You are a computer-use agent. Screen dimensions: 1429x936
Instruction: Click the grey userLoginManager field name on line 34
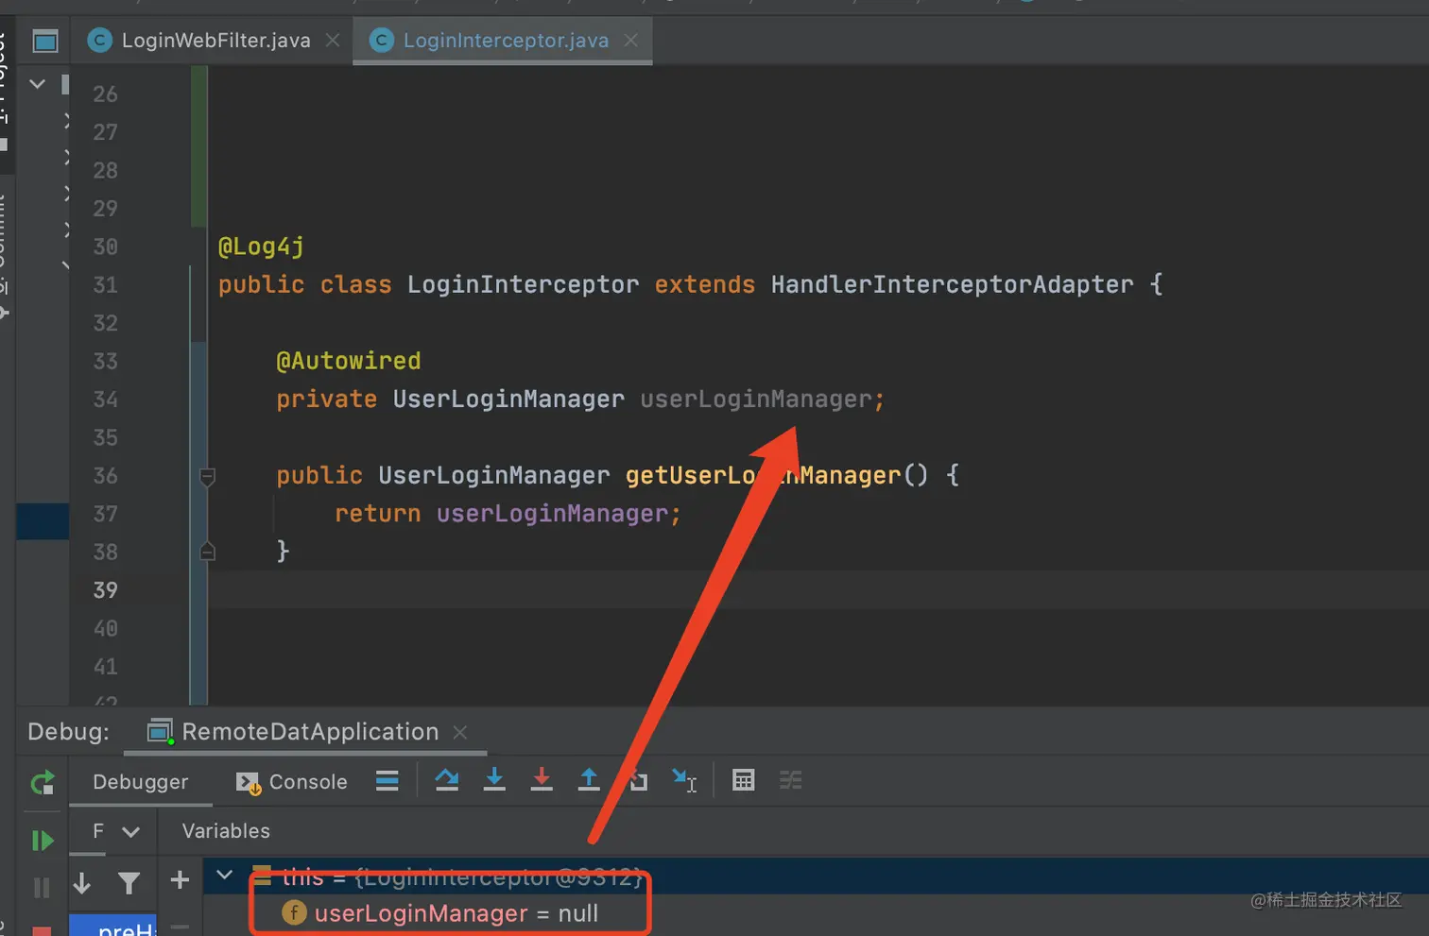(756, 400)
